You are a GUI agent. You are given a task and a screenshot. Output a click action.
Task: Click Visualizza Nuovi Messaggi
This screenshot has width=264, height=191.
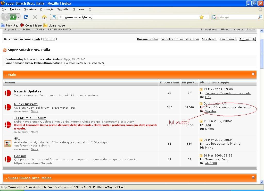180,39
